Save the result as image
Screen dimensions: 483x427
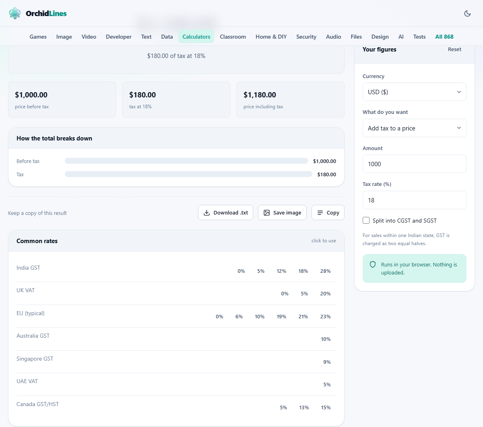point(282,212)
